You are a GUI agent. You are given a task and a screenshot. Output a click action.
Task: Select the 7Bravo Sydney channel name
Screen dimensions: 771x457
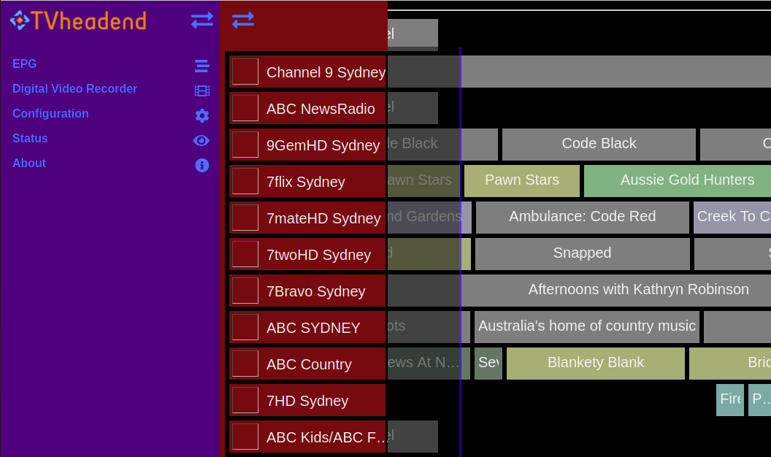pos(315,291)
